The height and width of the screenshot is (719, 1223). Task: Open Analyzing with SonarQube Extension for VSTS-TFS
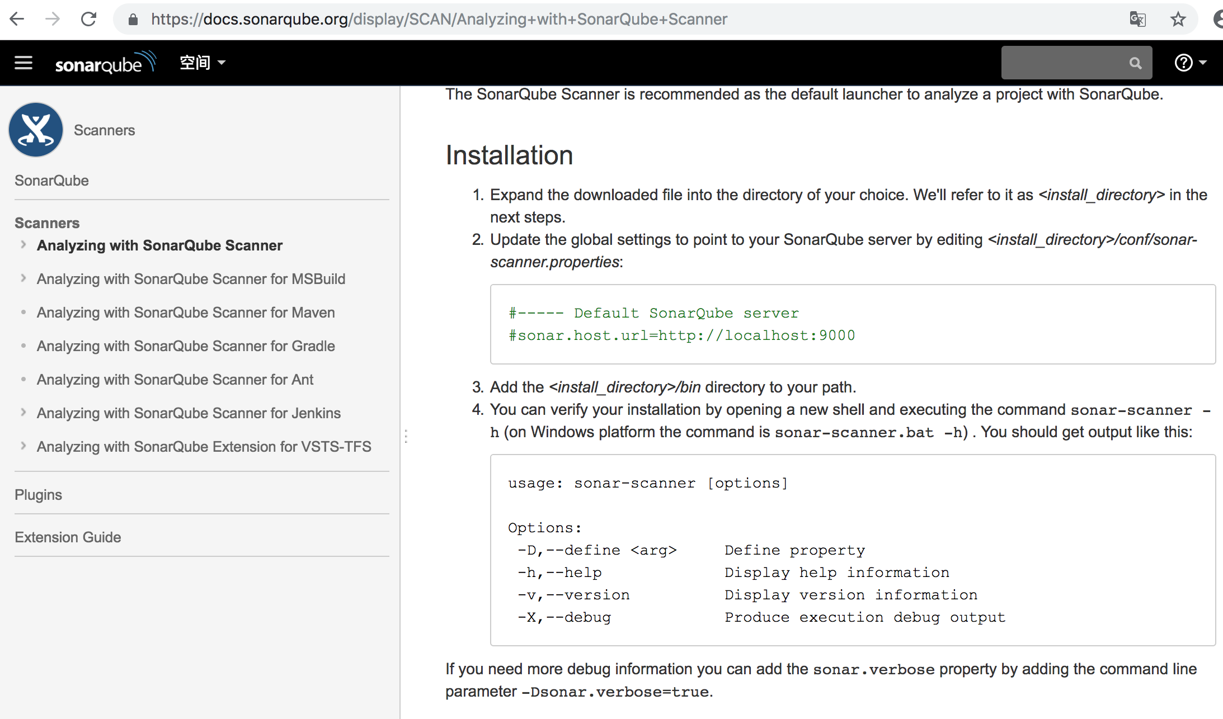coord(204,447)
